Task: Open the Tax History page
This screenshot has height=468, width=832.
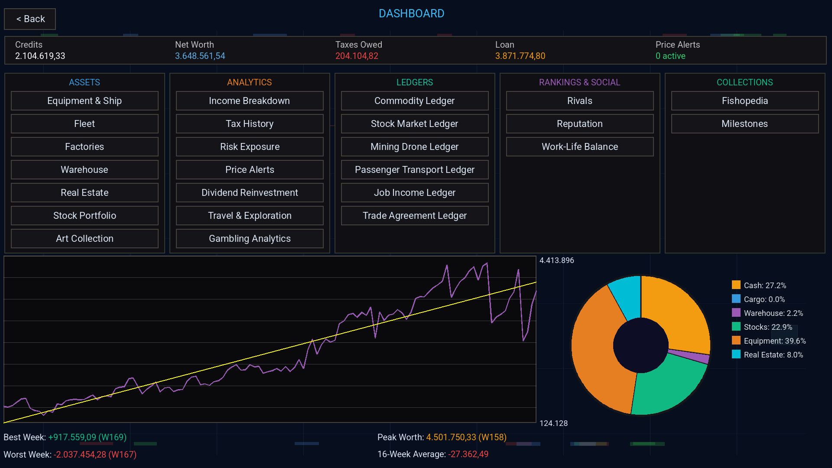Action: (250, 123)
